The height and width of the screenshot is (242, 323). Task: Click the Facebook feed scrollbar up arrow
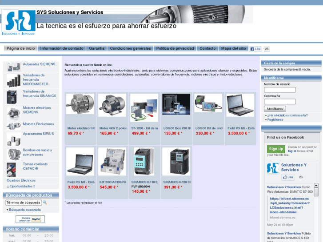click(316, 185)
